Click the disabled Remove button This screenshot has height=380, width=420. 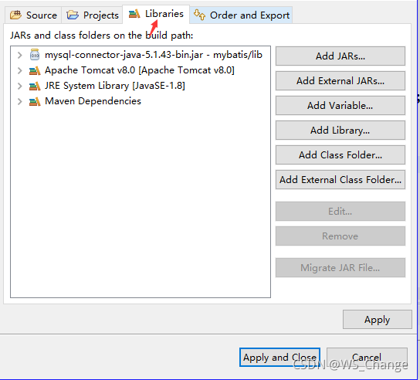point(340,236)
